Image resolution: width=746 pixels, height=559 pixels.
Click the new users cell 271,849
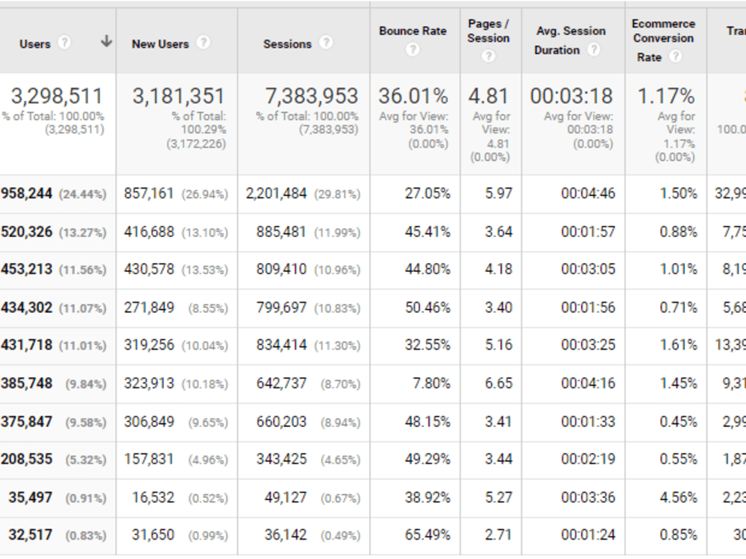click(x=149, y=308)
